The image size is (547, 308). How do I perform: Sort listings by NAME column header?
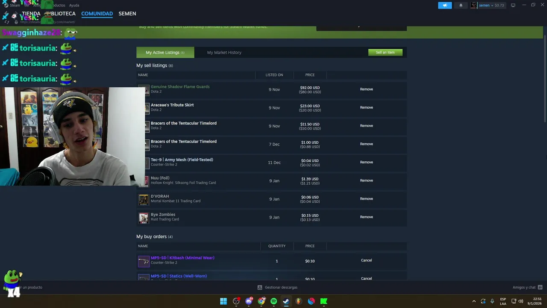[143, 75]
